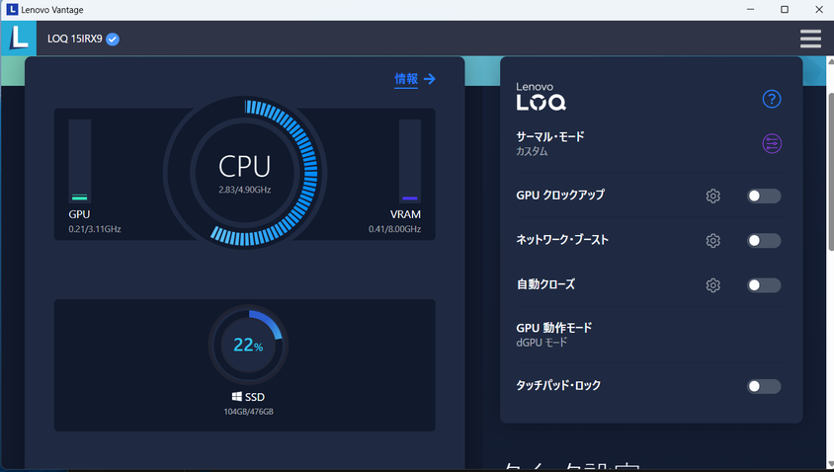Open the LOQ help question mark
The height and width of the screenshot is (472, 834).
coord(771,99)
